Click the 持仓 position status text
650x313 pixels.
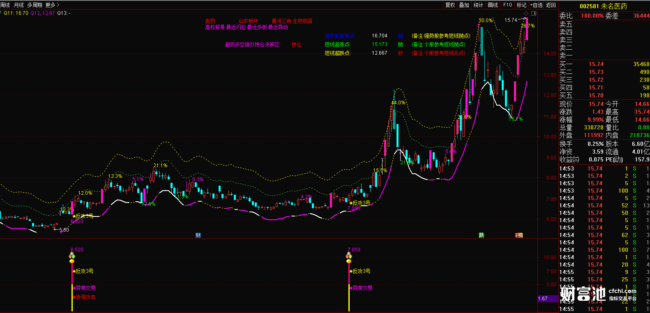297,45
